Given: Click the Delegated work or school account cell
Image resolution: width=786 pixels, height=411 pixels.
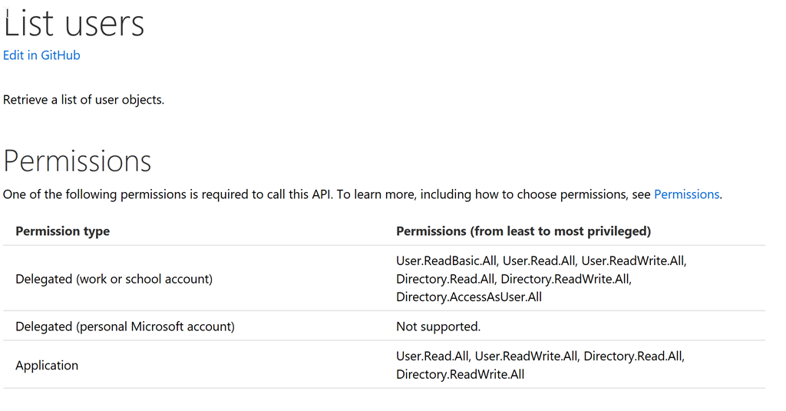Looking at the screenshot, I should [x=114, y=279].
